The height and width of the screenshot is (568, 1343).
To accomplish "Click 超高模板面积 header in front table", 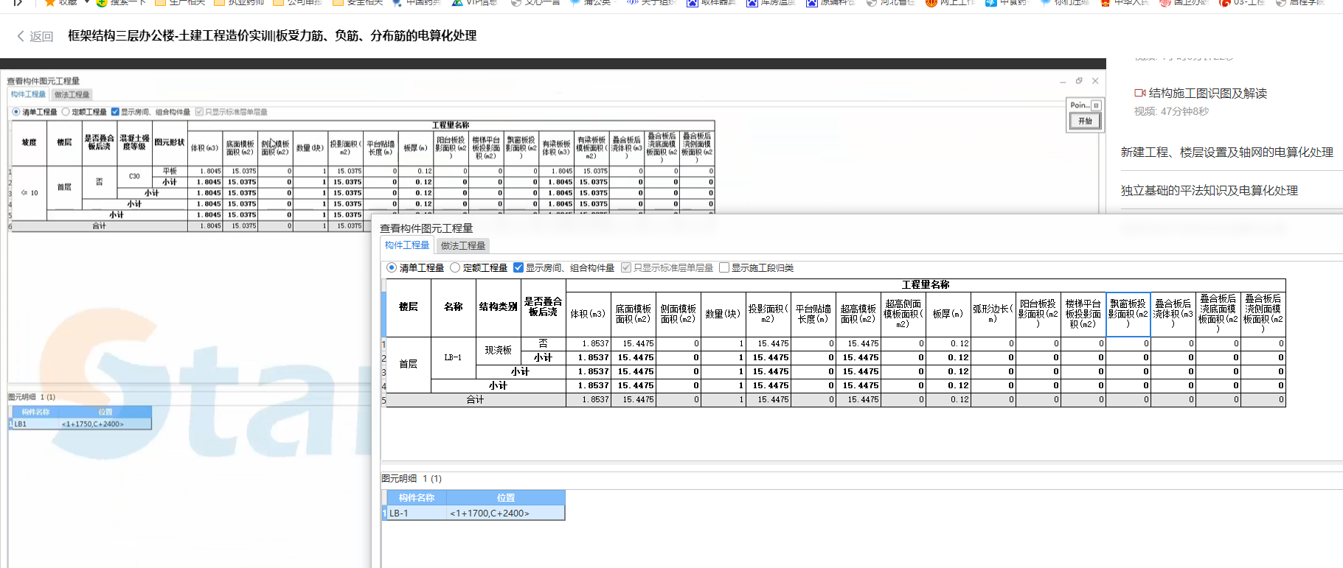I will point(858,314).
